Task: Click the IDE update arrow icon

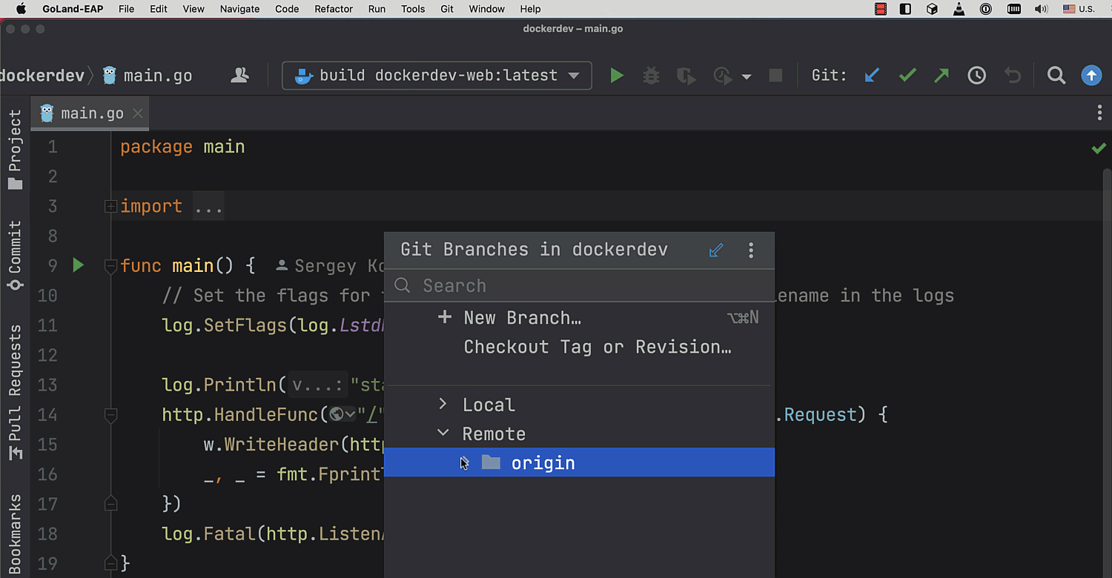Action: click(1091, 76)
